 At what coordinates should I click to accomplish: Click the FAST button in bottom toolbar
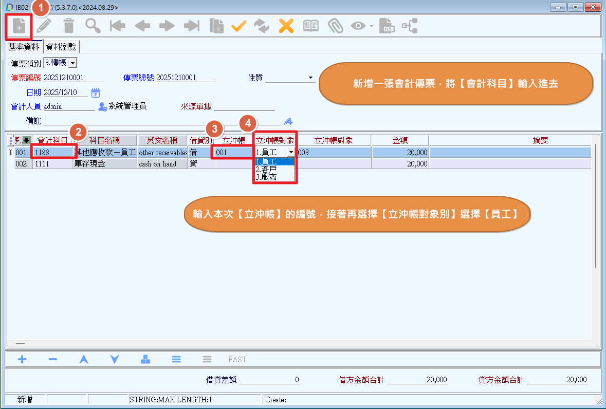click(237, 359)
